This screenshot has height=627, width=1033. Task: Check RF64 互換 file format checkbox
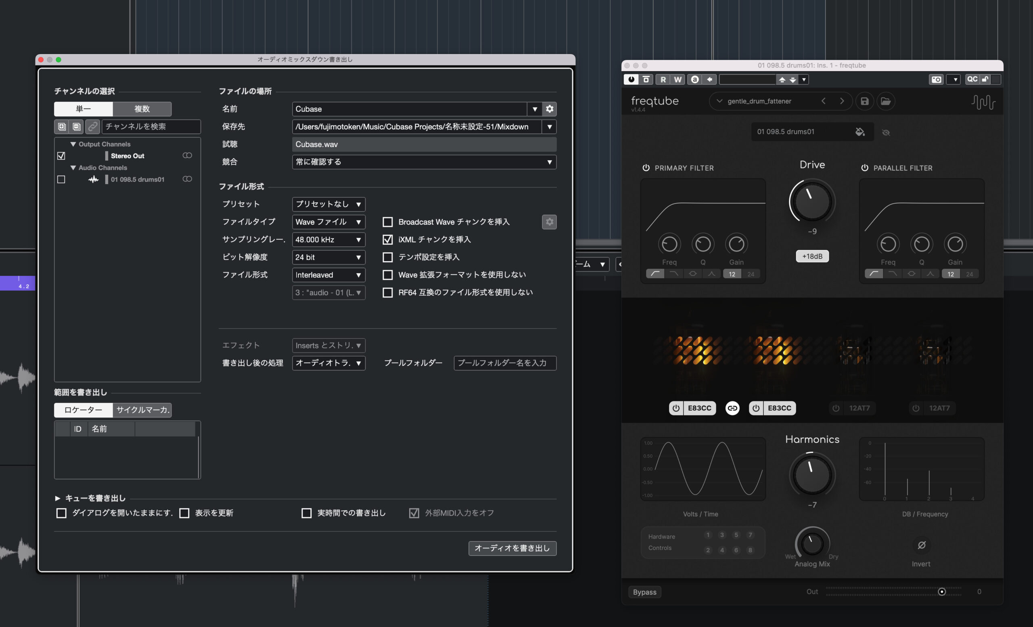point(388,292)
